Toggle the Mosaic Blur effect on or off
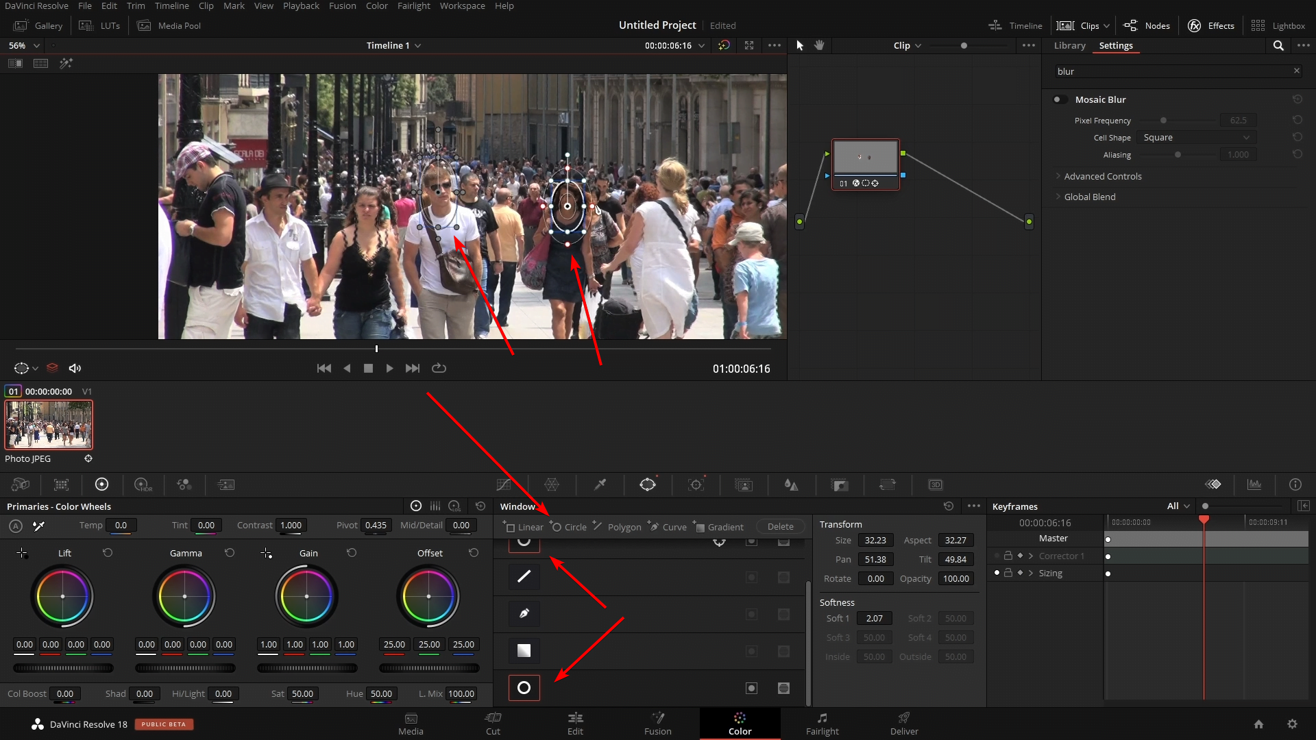The image size is (1316, 740). (x=1060, y=99)
